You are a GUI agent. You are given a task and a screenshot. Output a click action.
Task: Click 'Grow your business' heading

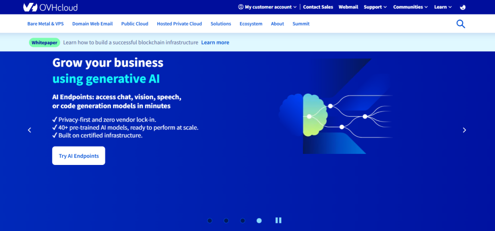tap(108, 63)
